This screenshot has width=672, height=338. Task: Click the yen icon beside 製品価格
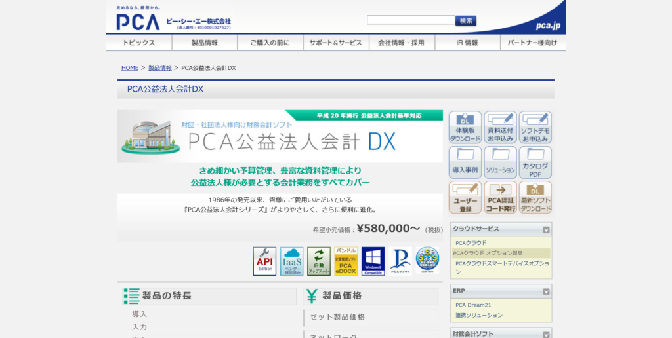312,296
